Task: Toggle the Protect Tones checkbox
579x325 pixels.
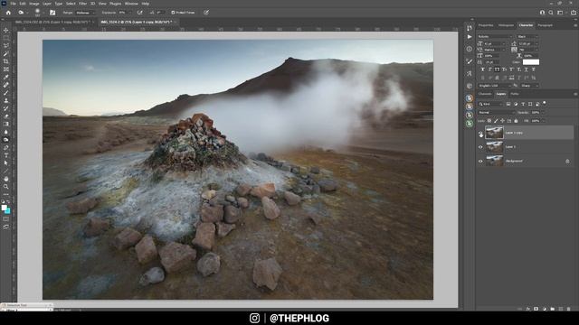Action: (173, 13)
